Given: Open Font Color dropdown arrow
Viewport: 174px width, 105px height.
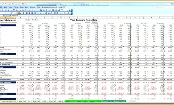Looking at the screenshot, I should [70, 13].
